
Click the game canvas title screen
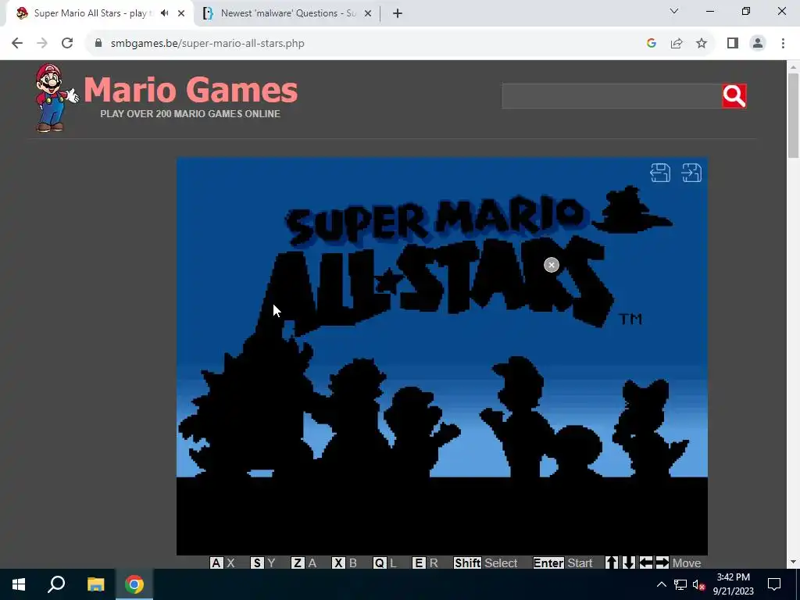coord(442,356)
